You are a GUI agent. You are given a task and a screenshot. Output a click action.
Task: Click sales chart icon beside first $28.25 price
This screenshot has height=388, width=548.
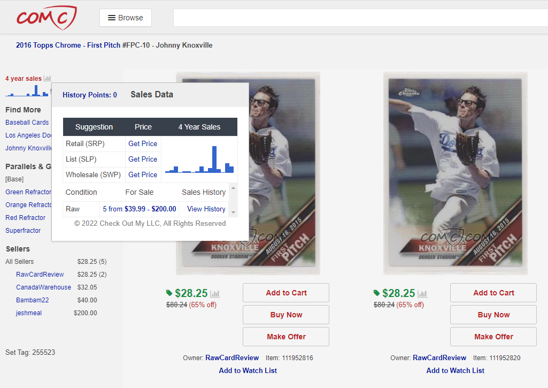click(x=215, y=294)
